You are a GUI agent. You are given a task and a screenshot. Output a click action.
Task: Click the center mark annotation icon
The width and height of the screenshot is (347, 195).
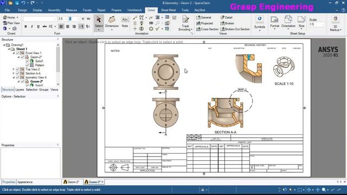(x=135, y=29)
